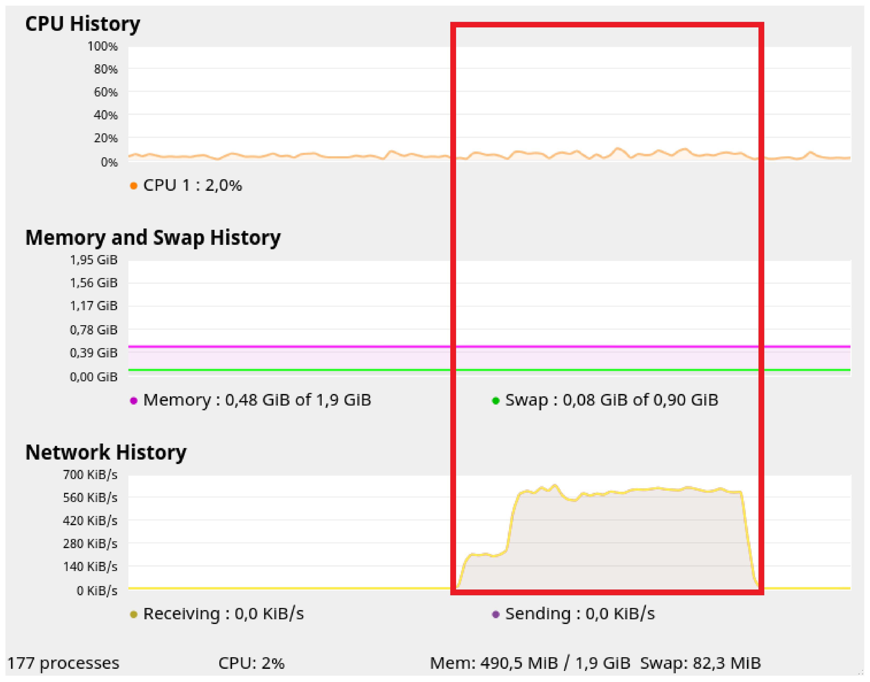Click the Swap: 82,3 MiB status text
870x682 pixels.
coord(700,663)
